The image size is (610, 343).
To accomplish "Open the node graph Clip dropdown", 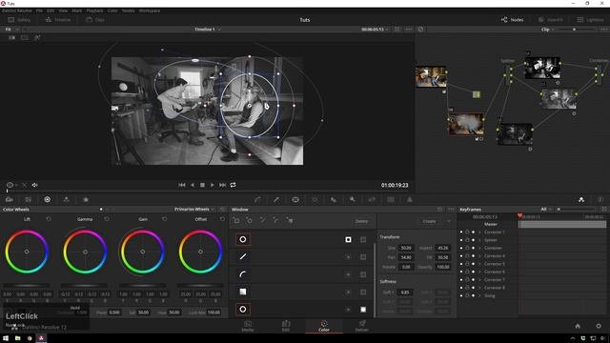I will (x=547, y=30).
